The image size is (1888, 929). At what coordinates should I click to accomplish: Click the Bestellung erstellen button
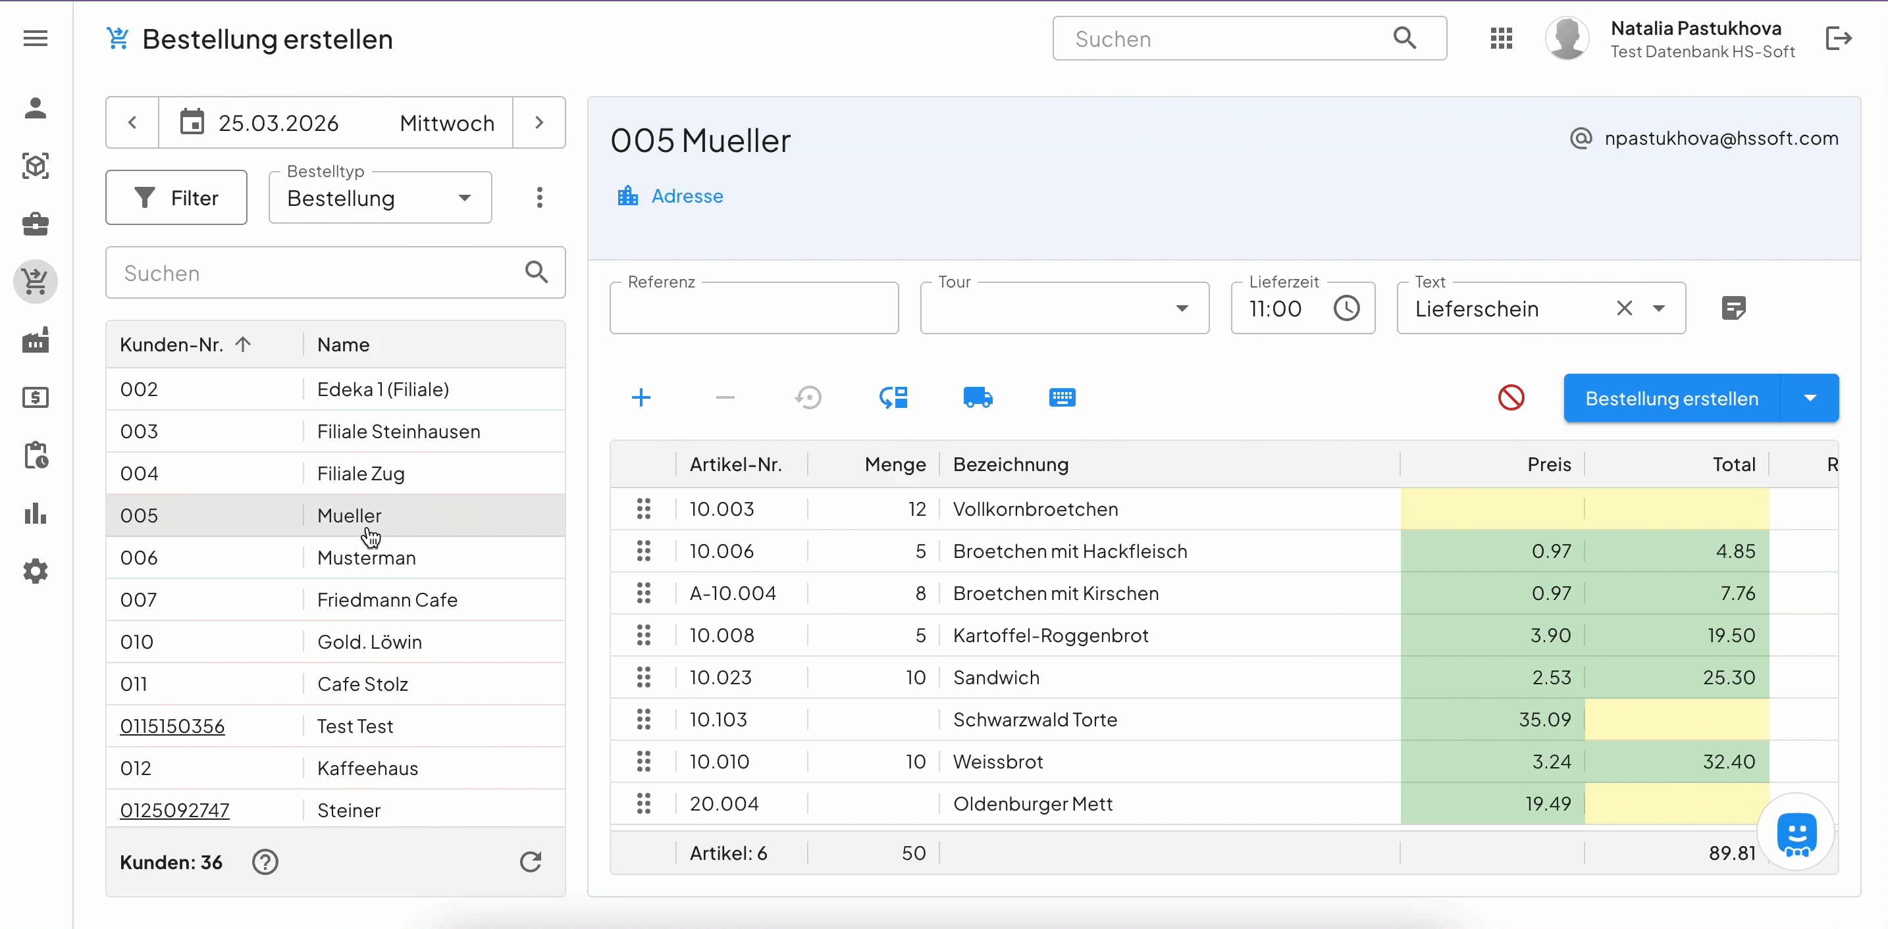coord(1671,398)
